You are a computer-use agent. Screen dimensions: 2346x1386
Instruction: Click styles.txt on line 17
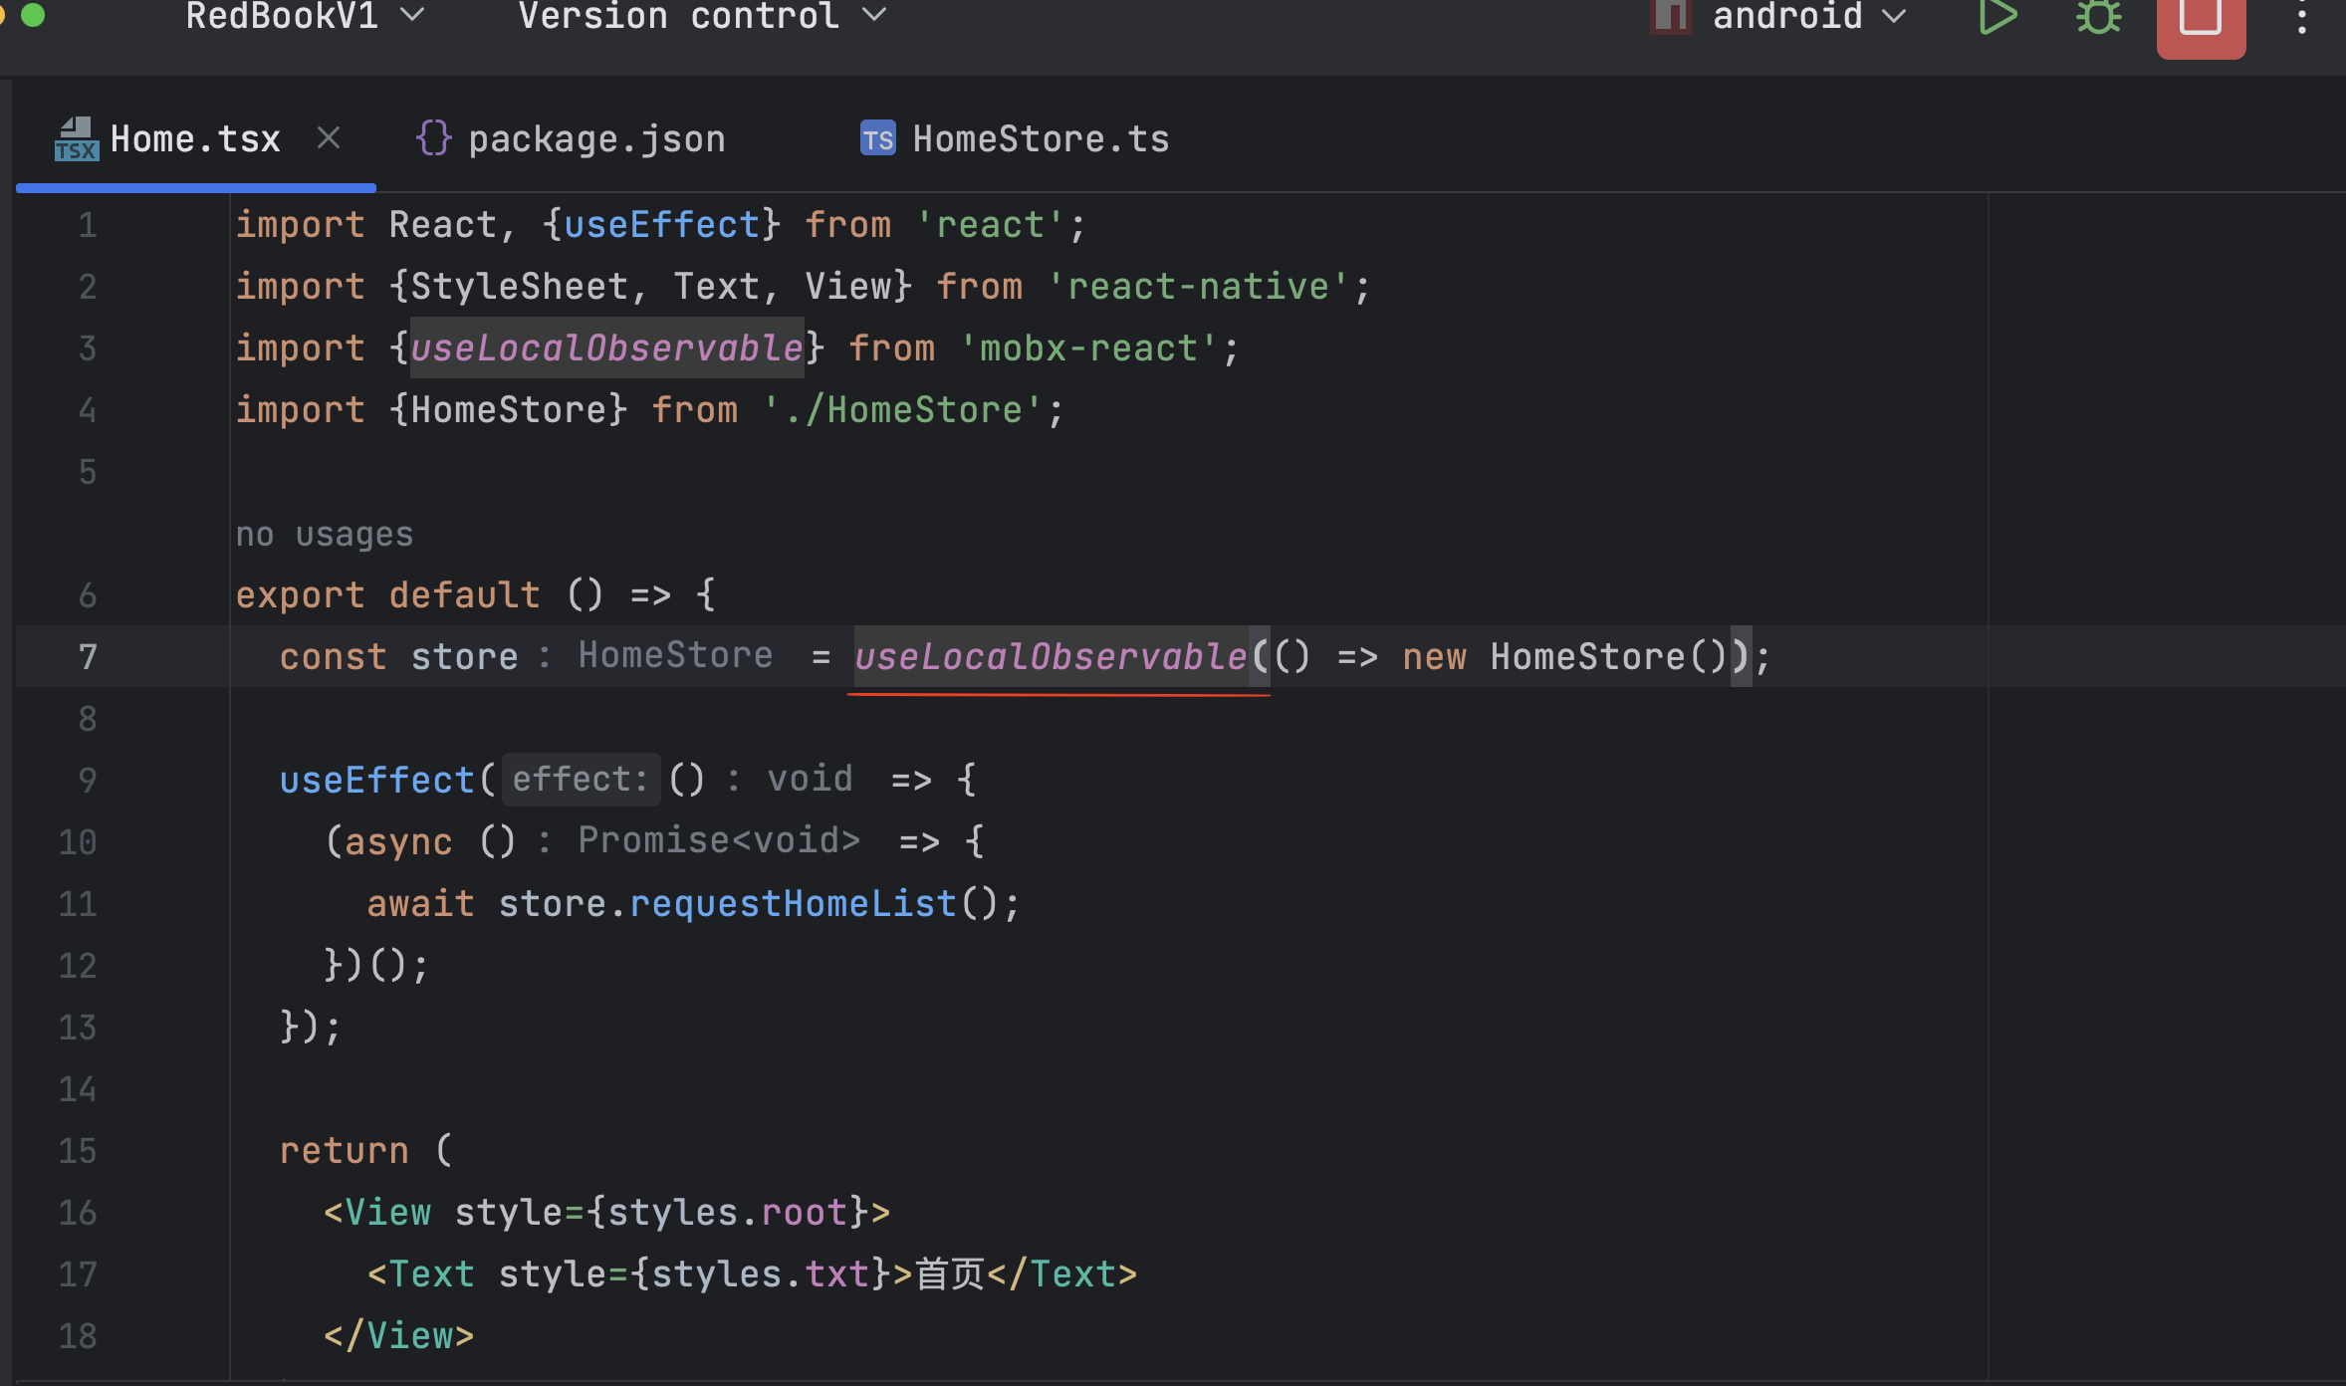(761, 1274)
